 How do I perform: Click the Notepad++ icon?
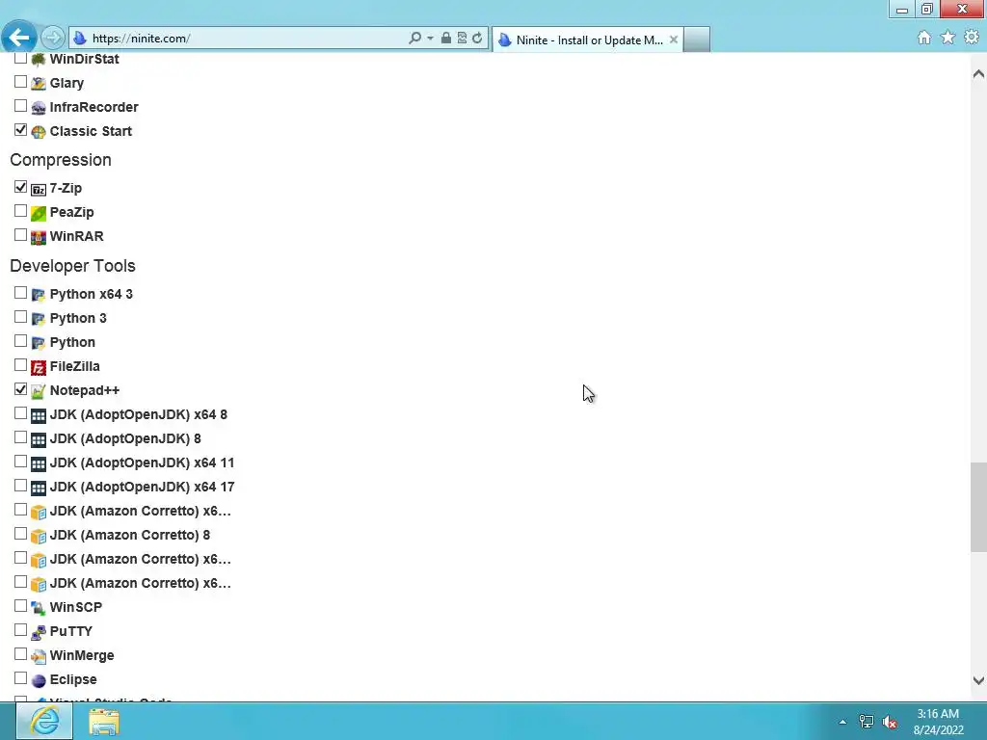pyautogui.click(x=39, y=391)
